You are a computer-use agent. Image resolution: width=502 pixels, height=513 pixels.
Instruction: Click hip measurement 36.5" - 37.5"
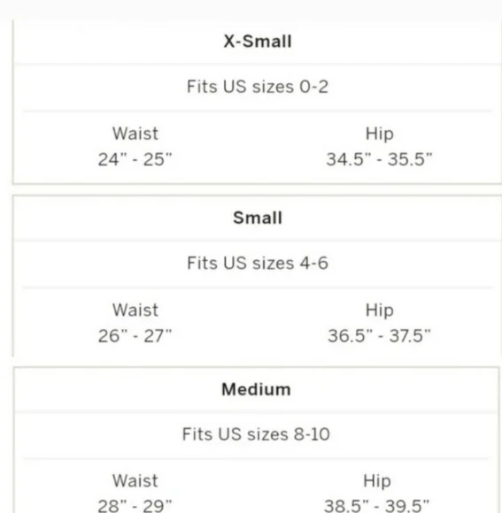click(379, 336)
